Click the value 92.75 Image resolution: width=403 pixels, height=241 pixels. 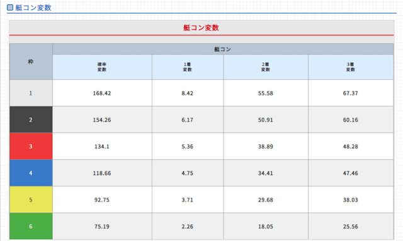102,200
